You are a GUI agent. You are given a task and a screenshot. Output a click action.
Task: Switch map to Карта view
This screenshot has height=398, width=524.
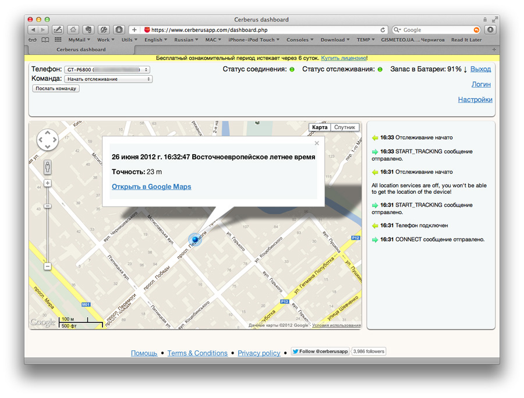tap(320, 127)
